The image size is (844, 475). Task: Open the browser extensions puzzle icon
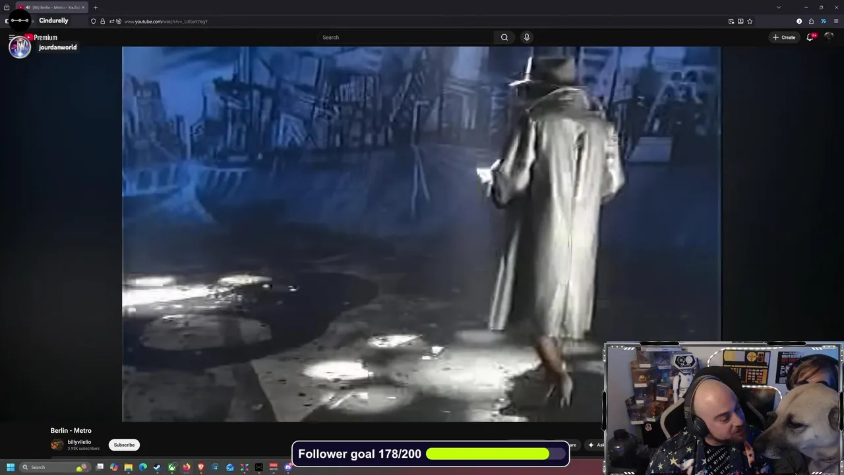(811, 21)
